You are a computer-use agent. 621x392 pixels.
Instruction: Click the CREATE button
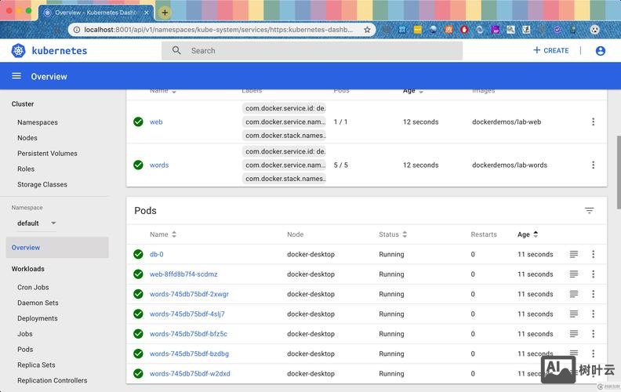(550, 50)
